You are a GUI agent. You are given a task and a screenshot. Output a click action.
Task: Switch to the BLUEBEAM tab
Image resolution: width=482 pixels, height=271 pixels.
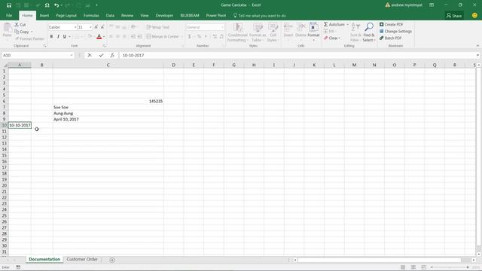tap(190, 15)
